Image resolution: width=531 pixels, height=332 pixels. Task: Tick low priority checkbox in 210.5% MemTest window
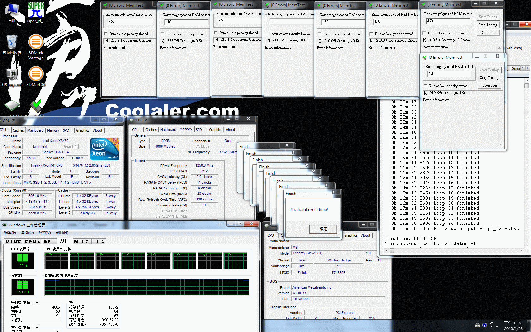point(424,33)
